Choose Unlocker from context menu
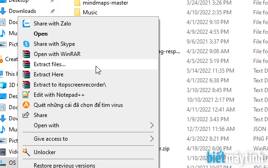Image resolution: width=268 pixels, height=168 pixels. click(45, 152)
